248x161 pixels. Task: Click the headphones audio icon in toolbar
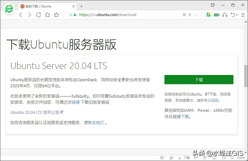pos(225,15)
